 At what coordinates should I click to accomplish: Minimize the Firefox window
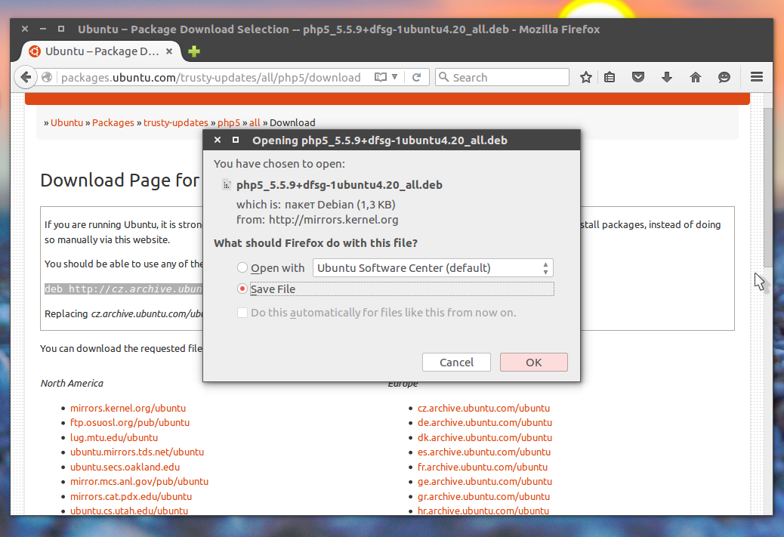click(43, 29)
